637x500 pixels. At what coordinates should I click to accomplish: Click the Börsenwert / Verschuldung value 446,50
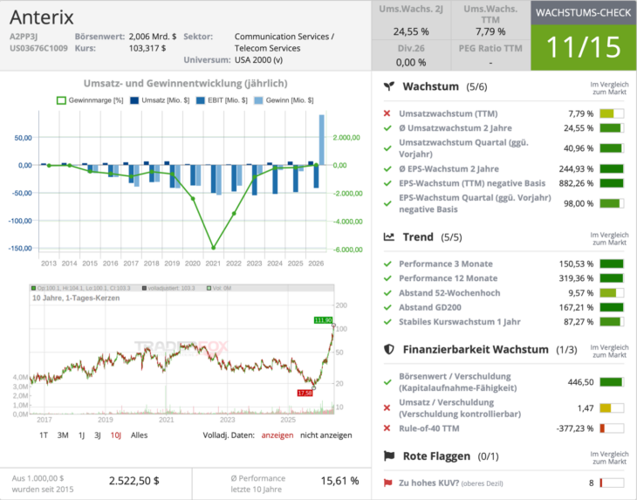click(x=580, y=382)
